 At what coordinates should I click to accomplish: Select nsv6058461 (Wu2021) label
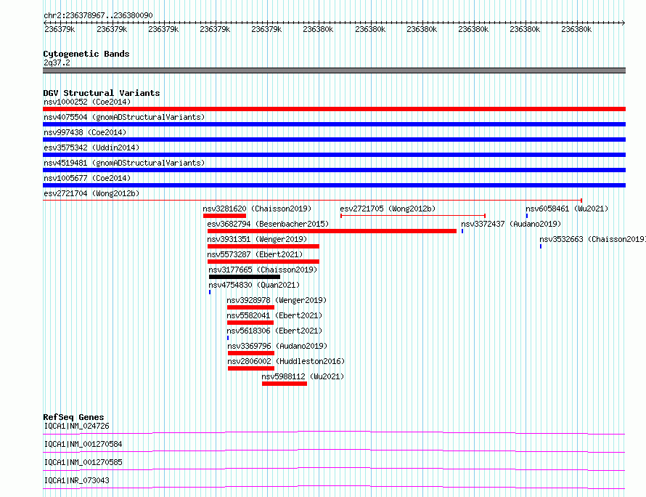pyautogui.click(x=567, y=209)
